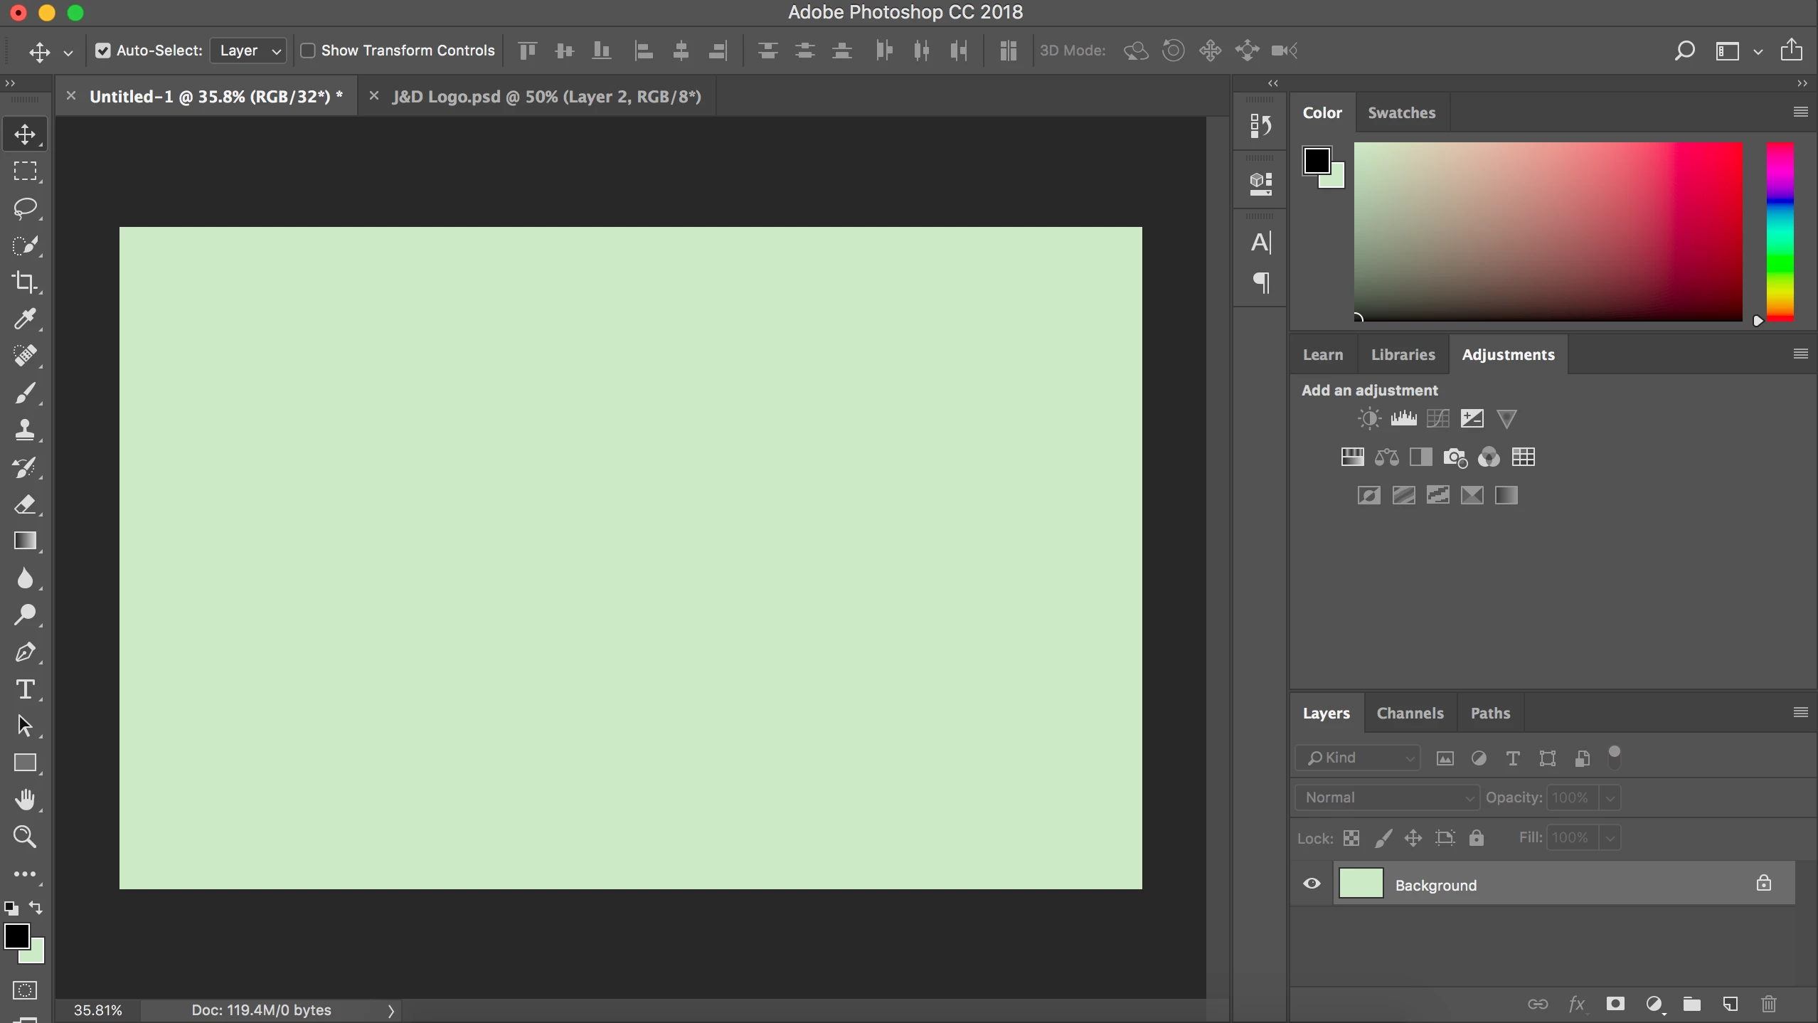Disable the Auto-Select checkbox
1818x1023 pixels.
click(x=103, y=51)
